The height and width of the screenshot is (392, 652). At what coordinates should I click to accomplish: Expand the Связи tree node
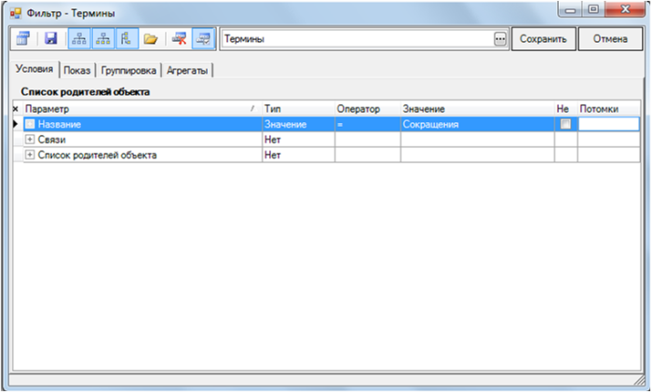click(x=30, y=140)
